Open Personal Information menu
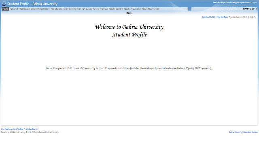259x162 pixels. [19, 9]
